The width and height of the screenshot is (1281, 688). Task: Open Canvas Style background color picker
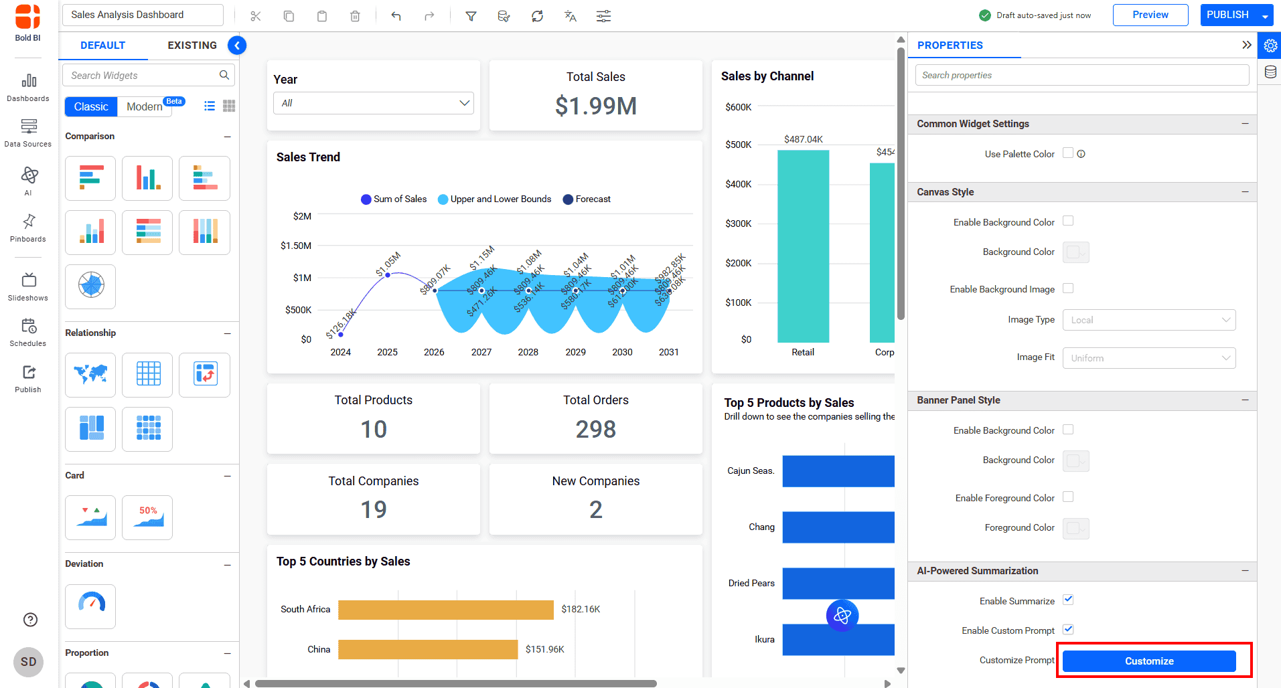pos(1076,252)
